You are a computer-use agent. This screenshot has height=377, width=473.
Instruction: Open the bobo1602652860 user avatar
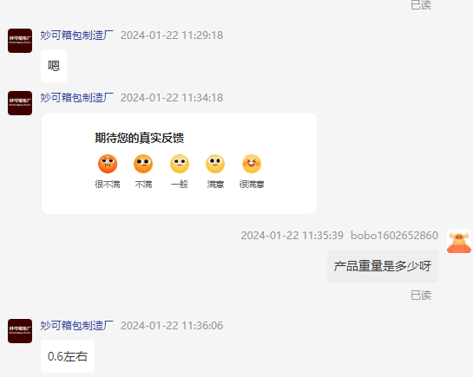tap(459, 241)
